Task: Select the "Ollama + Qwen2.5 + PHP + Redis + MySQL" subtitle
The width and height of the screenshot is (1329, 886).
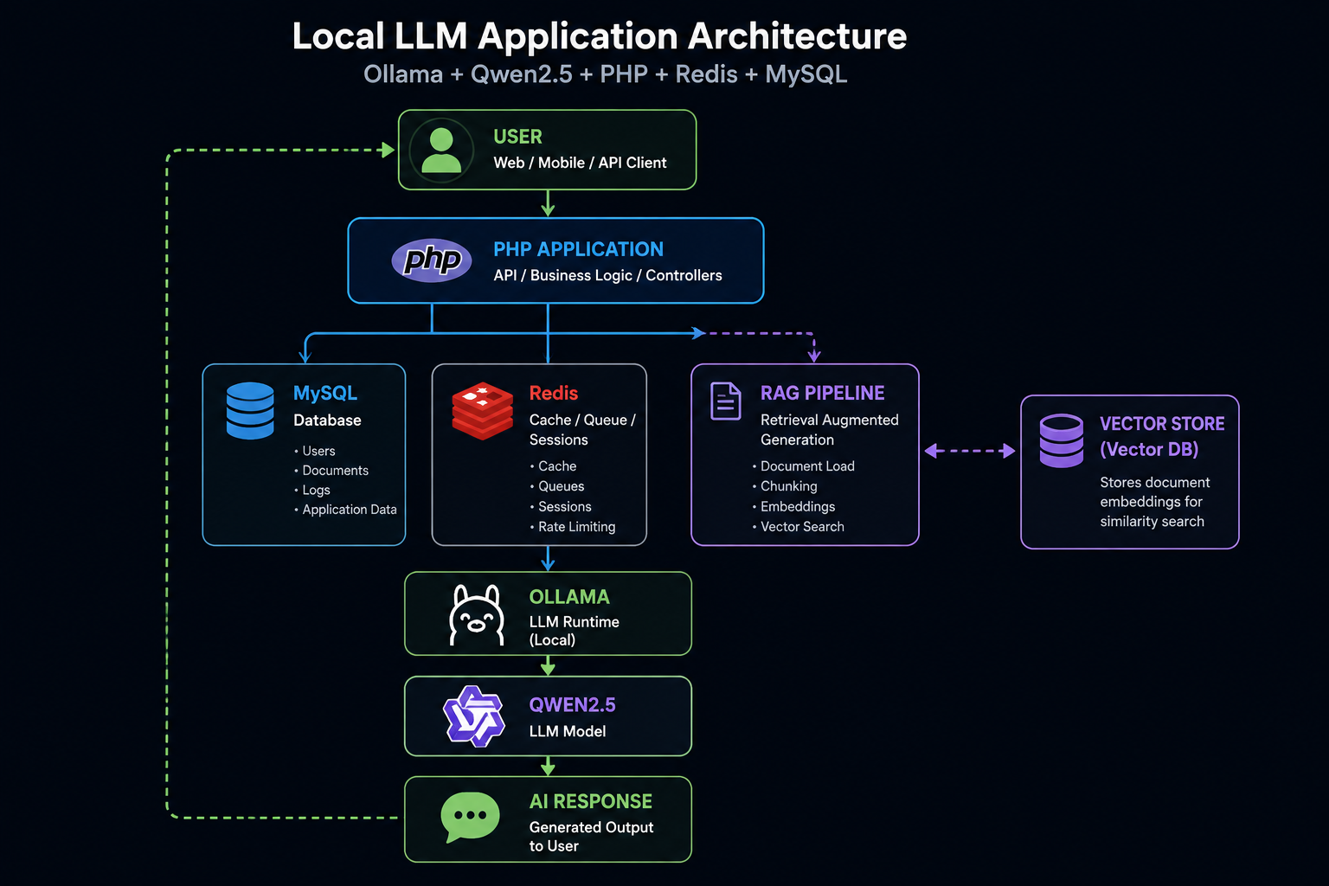Action: point(605,74)
